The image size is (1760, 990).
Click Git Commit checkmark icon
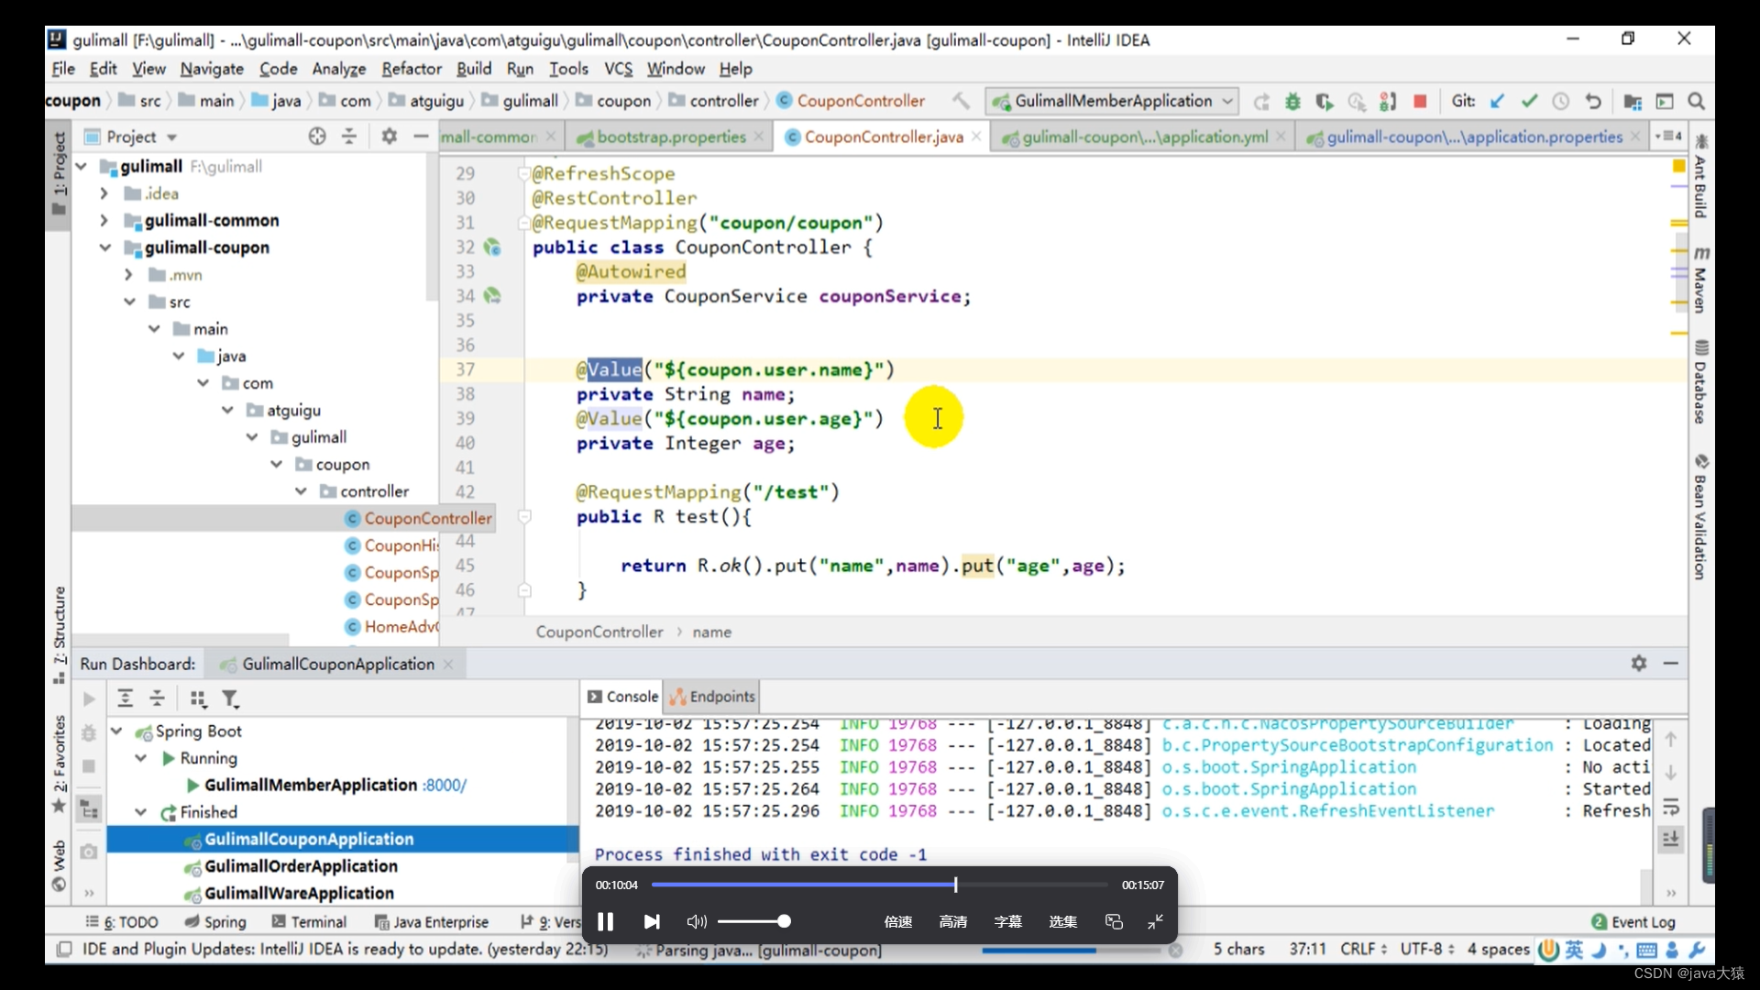tap(1529, 101)
